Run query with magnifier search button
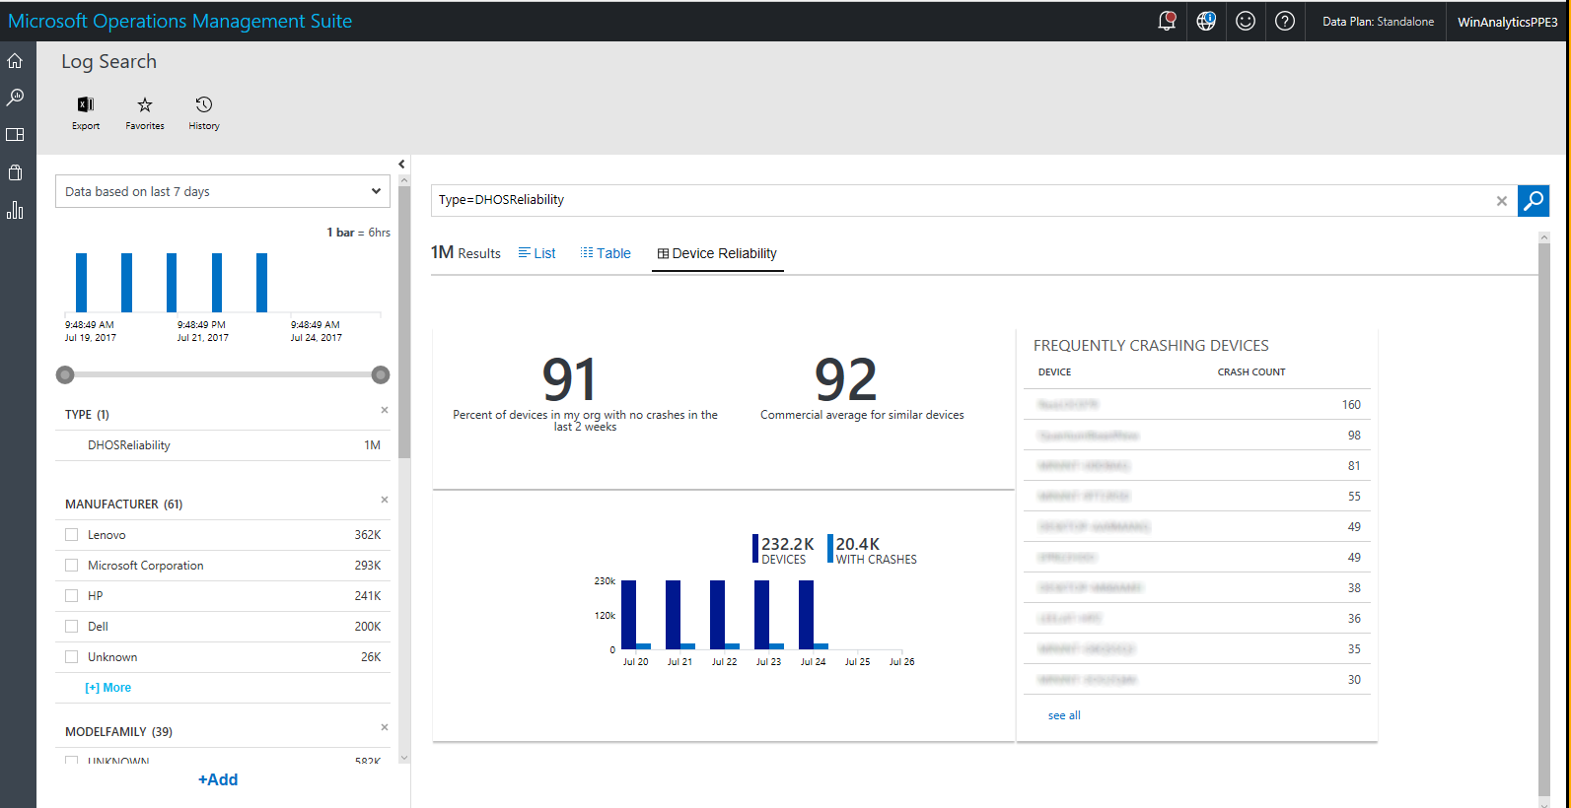 (1534, 201)
